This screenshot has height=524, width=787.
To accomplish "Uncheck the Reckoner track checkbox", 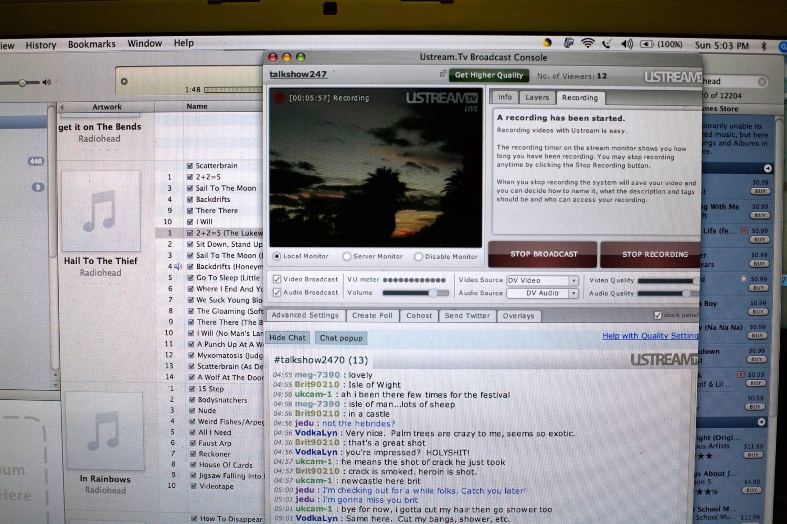I will [194, 454].
